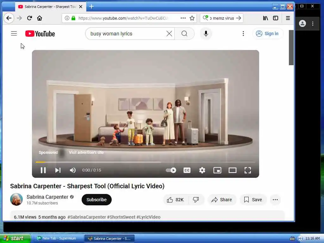This screenshot has height=243, width=324.
Task: Mute the video volume
Action: point(73,170)
